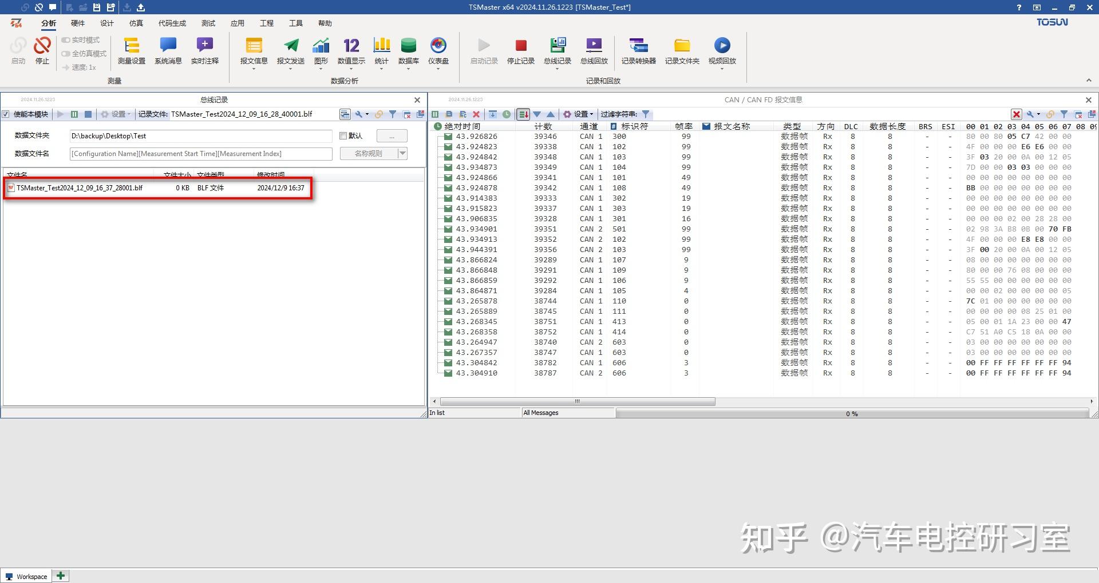Open the 数值显示 numeric display tool
The width and height of the screenshot is (1099, 583).
[350, 51]
